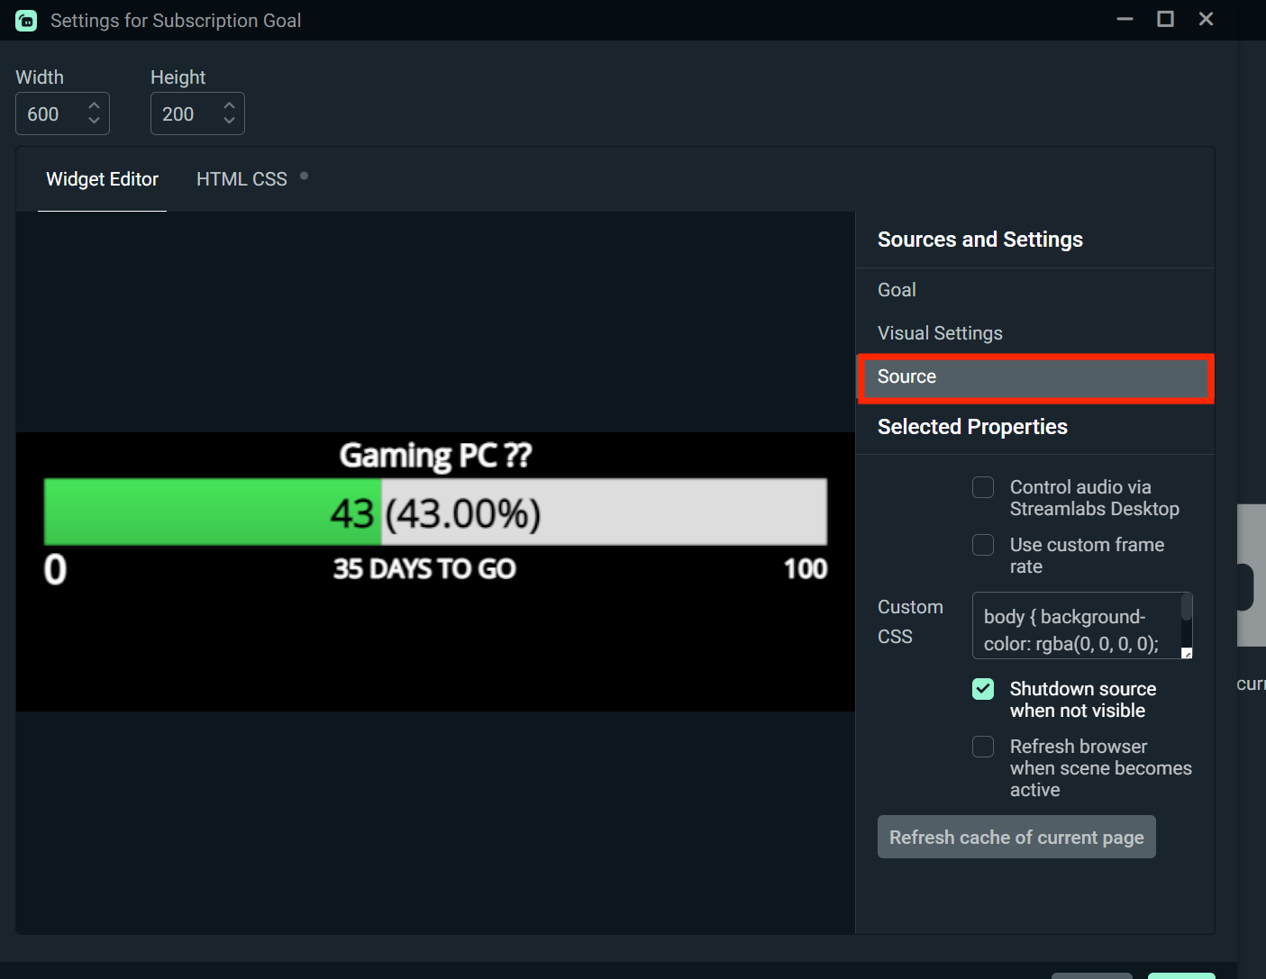Viewport: 1266px width, 979px height.
Task: Select Goal under Sources and Settings
Action: pos(897,289)
